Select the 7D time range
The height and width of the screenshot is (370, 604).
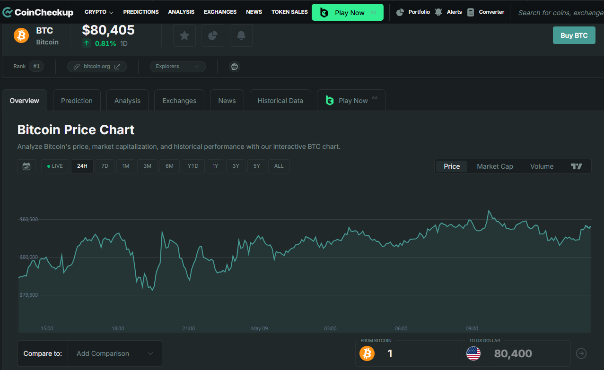pyautogui.click(x=105, y=166)
